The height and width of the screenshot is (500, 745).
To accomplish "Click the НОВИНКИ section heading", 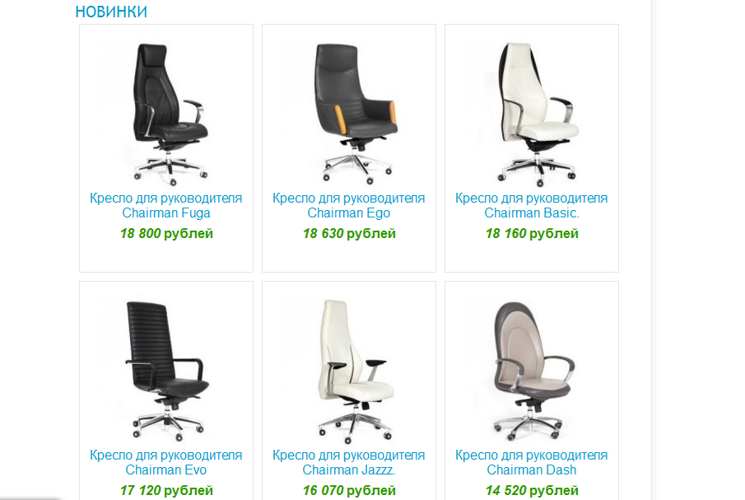I will [111, 12].
